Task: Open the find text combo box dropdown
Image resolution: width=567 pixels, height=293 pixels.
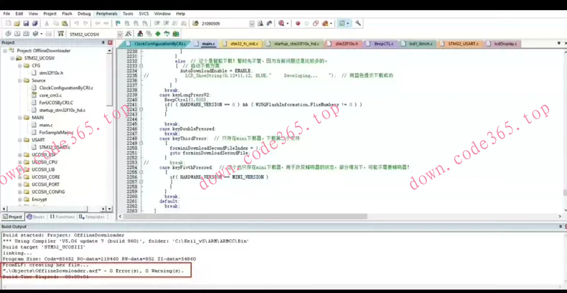Action: click(252, 24)
